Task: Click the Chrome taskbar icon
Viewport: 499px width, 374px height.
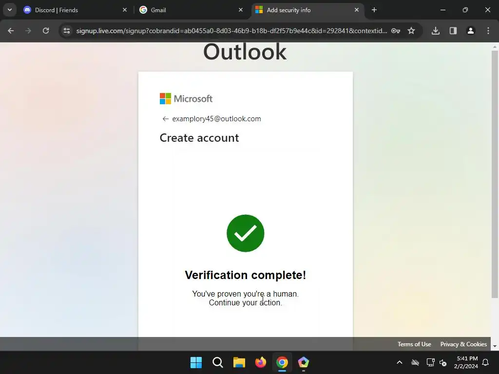Action: tap(282, 362)
